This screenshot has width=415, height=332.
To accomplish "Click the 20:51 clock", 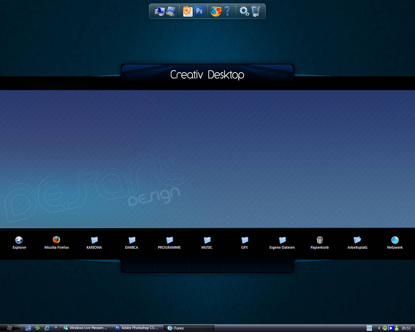I will point(406,328).
